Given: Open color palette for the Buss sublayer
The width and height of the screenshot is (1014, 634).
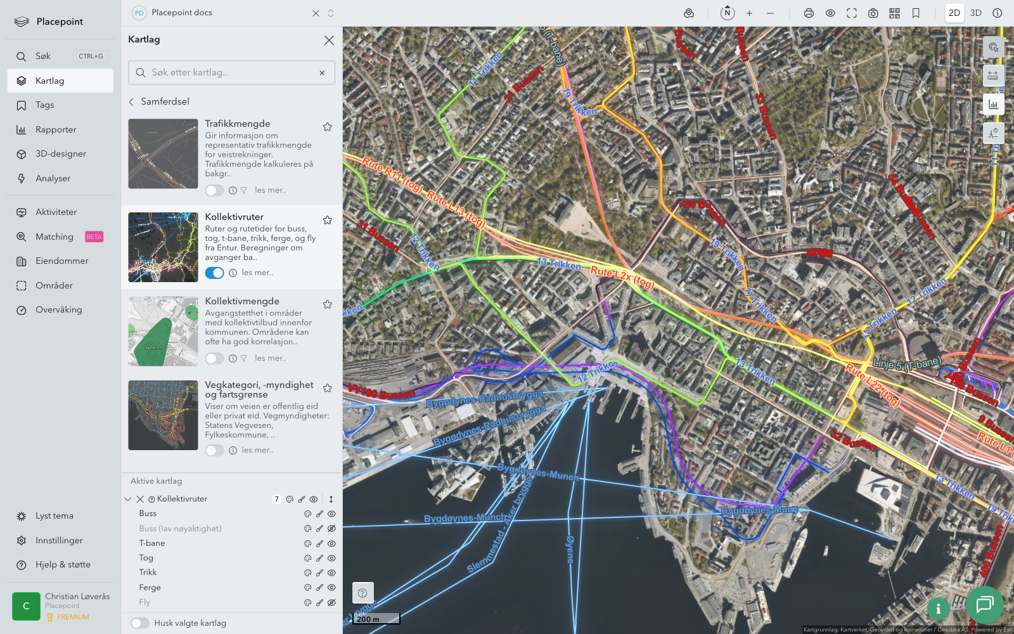Looking at the screenshot, I should tap(307, 514).
